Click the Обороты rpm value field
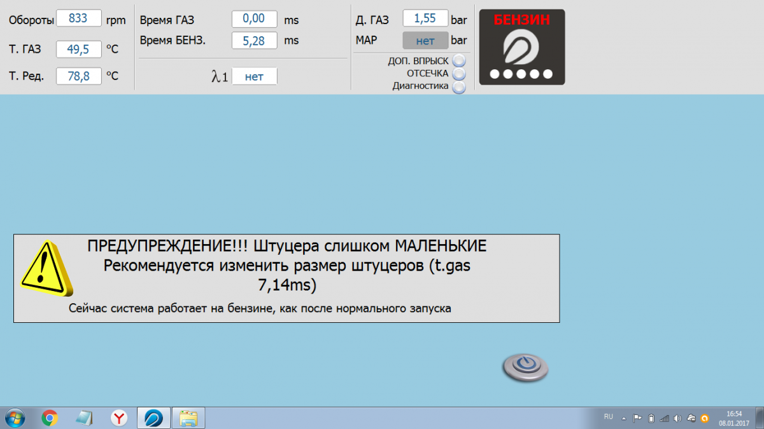Image resolution: width=764 pixels, height=429 pixels. point(79,18)
